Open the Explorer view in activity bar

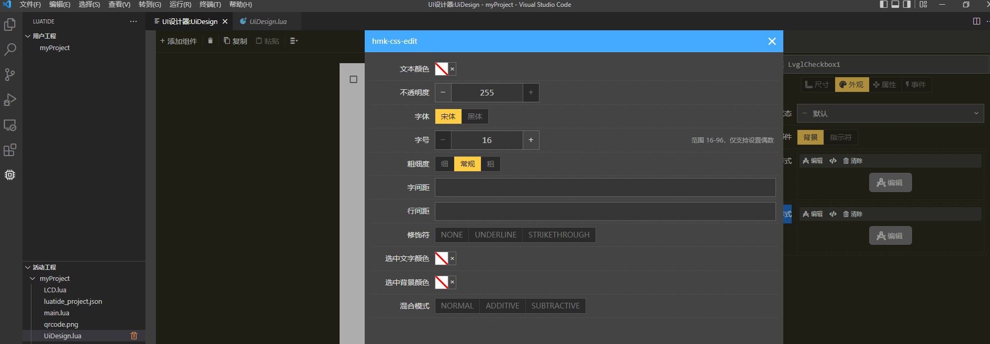coord(10,25)
